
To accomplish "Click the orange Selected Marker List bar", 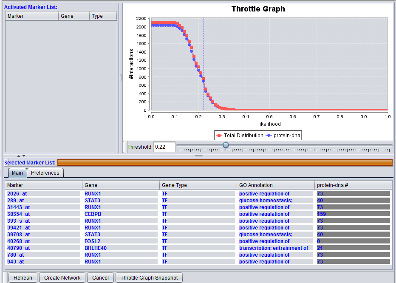I will coord(224,162).
